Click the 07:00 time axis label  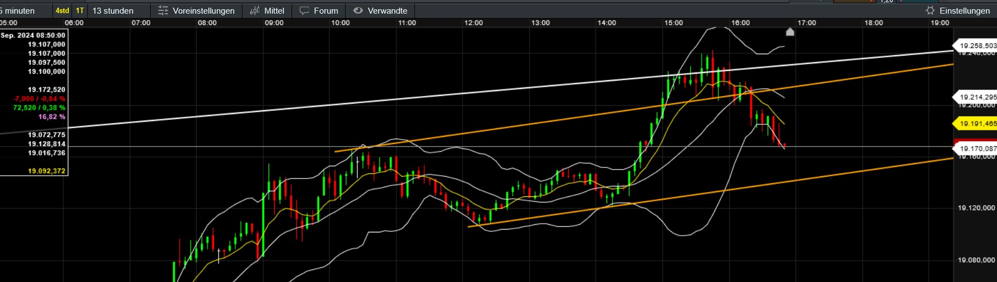pyautogui.click(x=141, y=23)
